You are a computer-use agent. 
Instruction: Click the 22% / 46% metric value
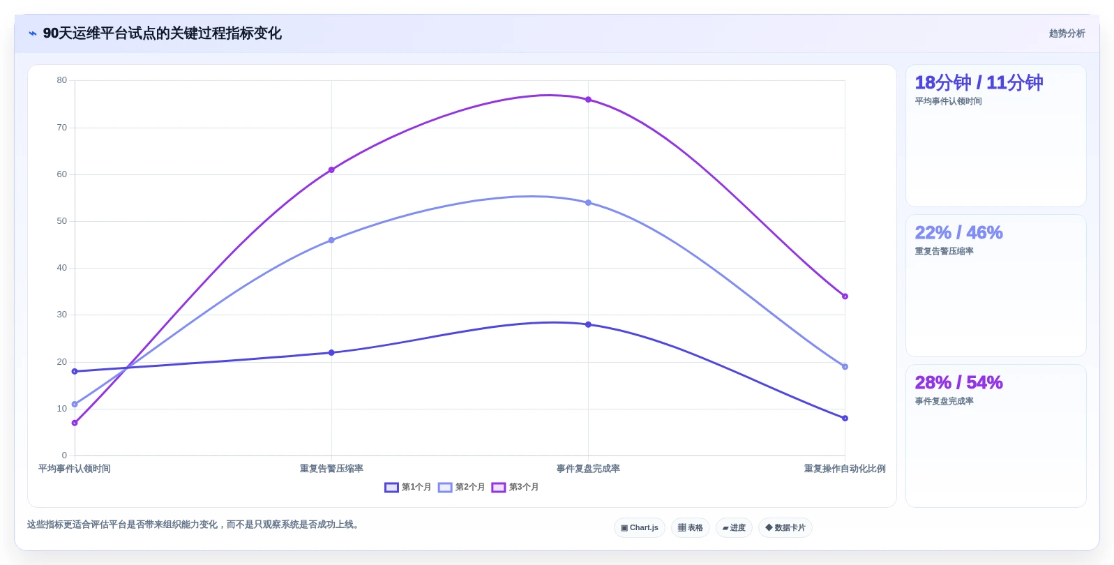(958, 233)
